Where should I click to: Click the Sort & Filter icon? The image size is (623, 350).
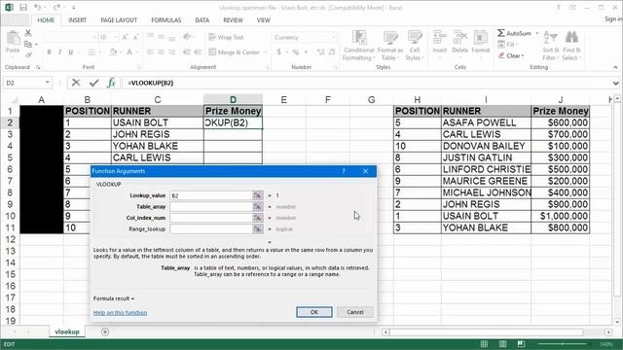click(550, 38)
